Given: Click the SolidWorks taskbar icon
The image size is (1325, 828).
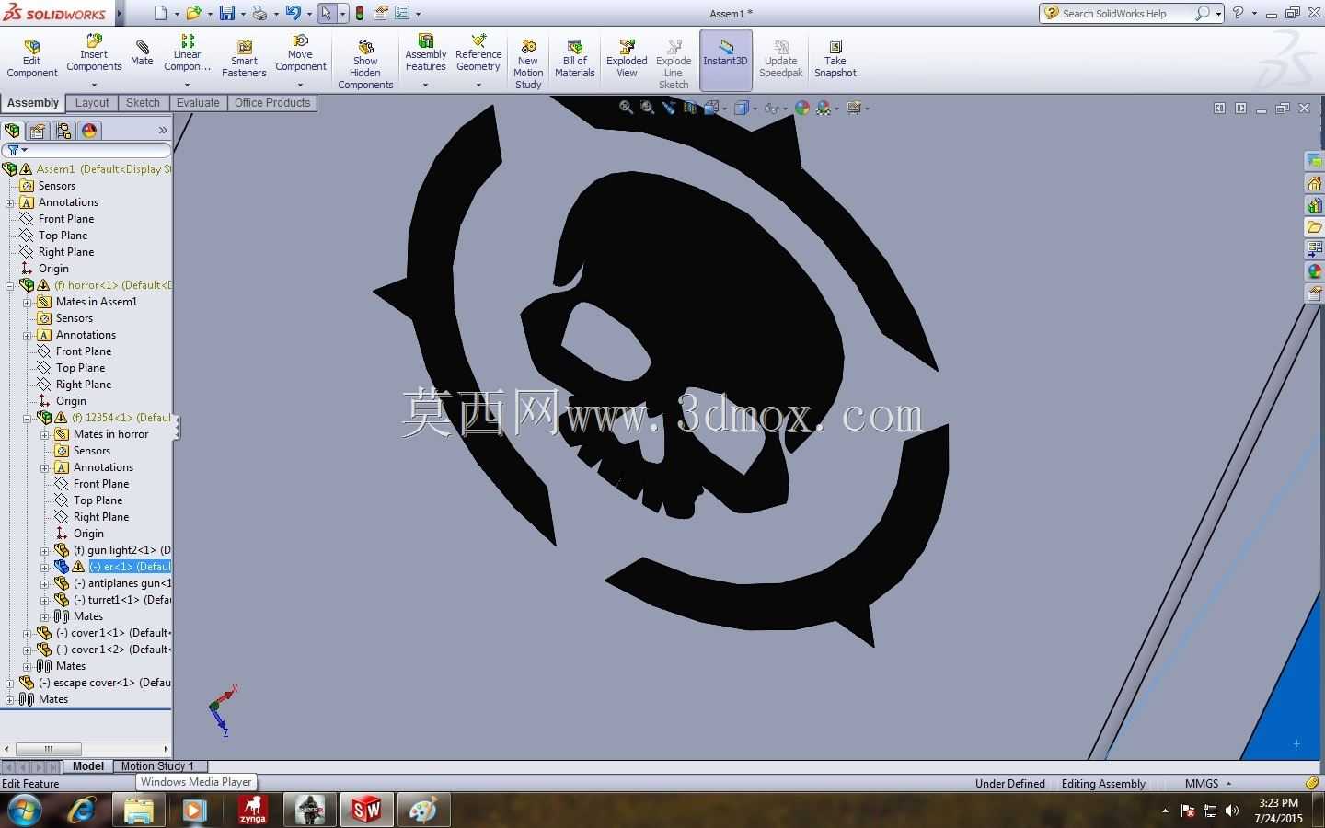Looking at the screenshot, I should pyautogui.click(x=366, y=811).
